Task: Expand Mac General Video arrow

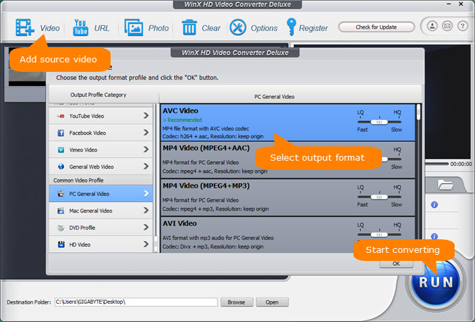Action: point(146,210)
